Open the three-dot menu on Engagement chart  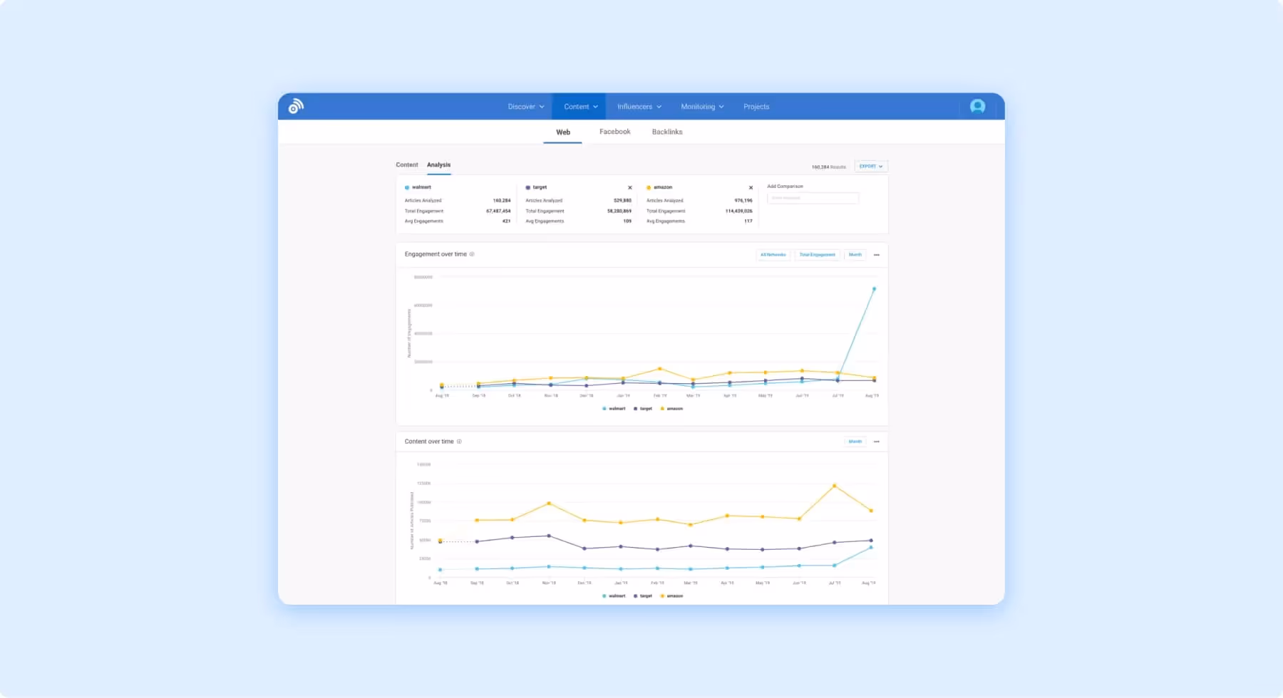[x=877, y=254]
